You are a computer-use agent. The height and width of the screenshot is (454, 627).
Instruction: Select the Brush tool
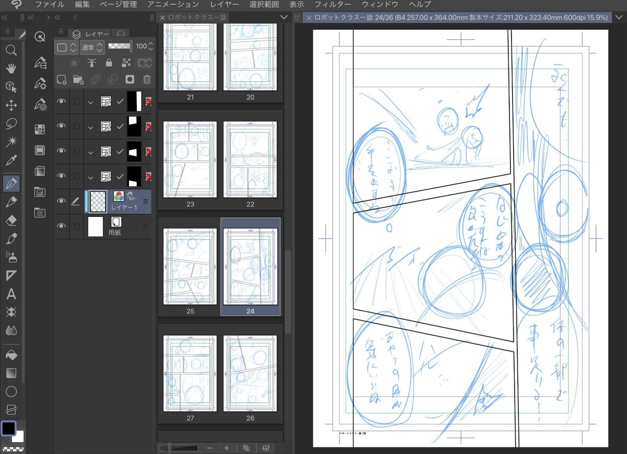point(10,239)
